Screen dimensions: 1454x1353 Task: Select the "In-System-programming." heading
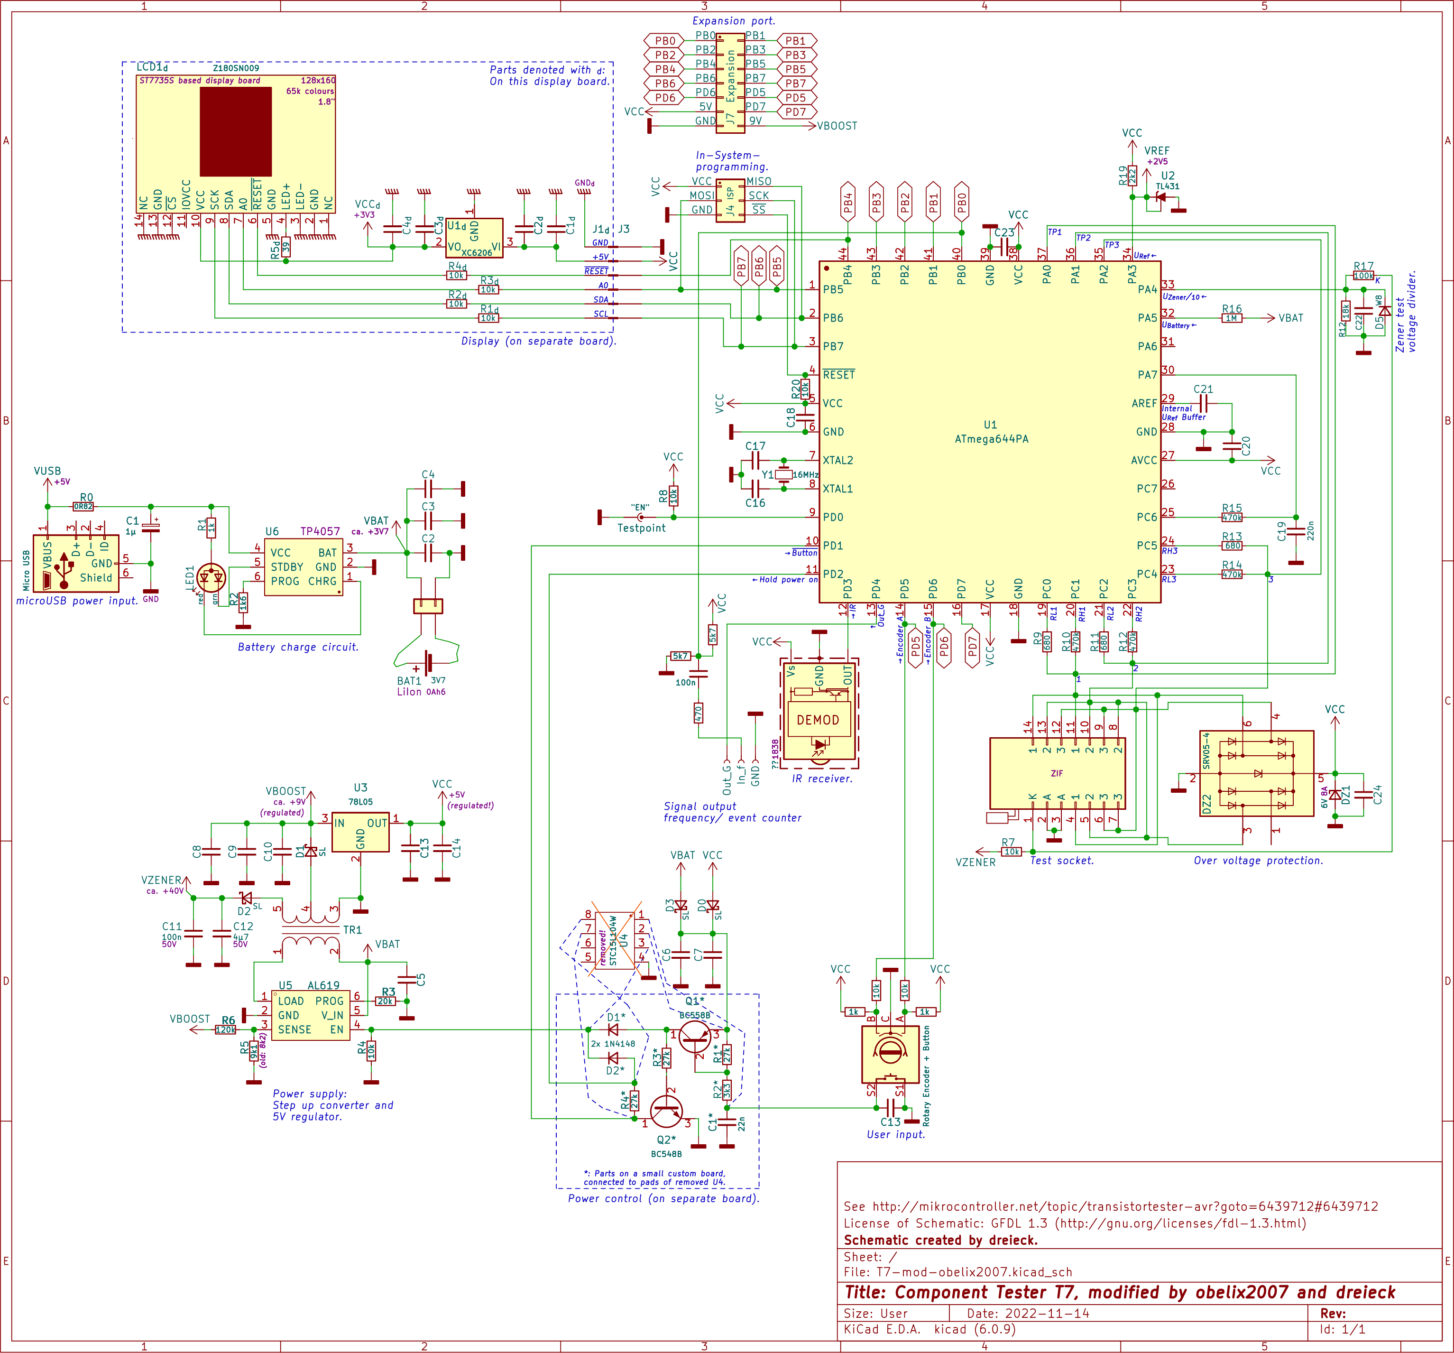tap(731, 161)
